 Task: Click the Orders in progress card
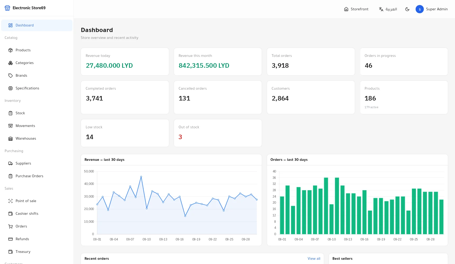click(x=404, y=62)
